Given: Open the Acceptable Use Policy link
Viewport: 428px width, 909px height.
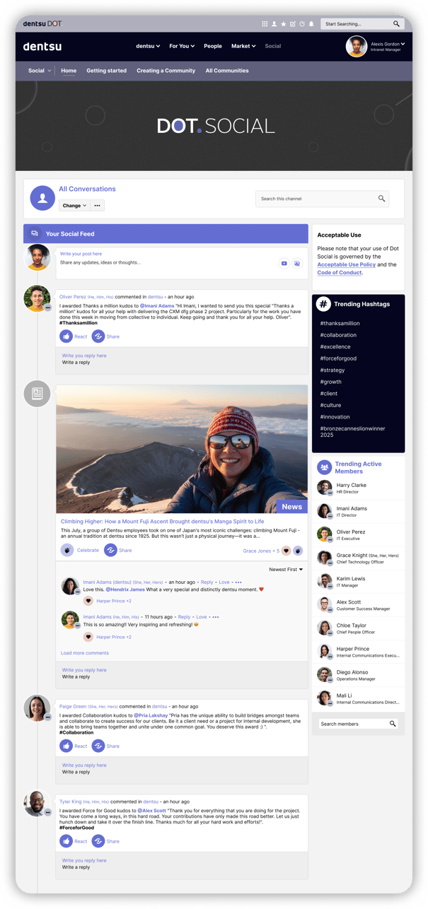Looking at the screenshot, I should tap(347, 264).
